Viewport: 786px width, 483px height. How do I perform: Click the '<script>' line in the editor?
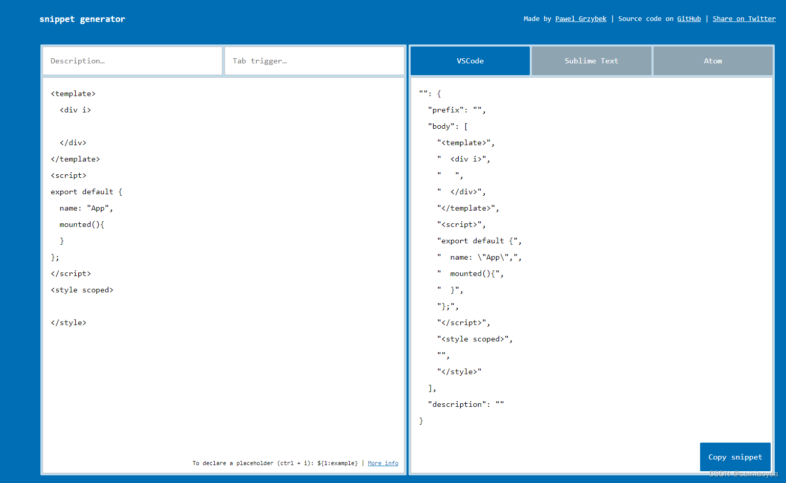pos(69,175)
